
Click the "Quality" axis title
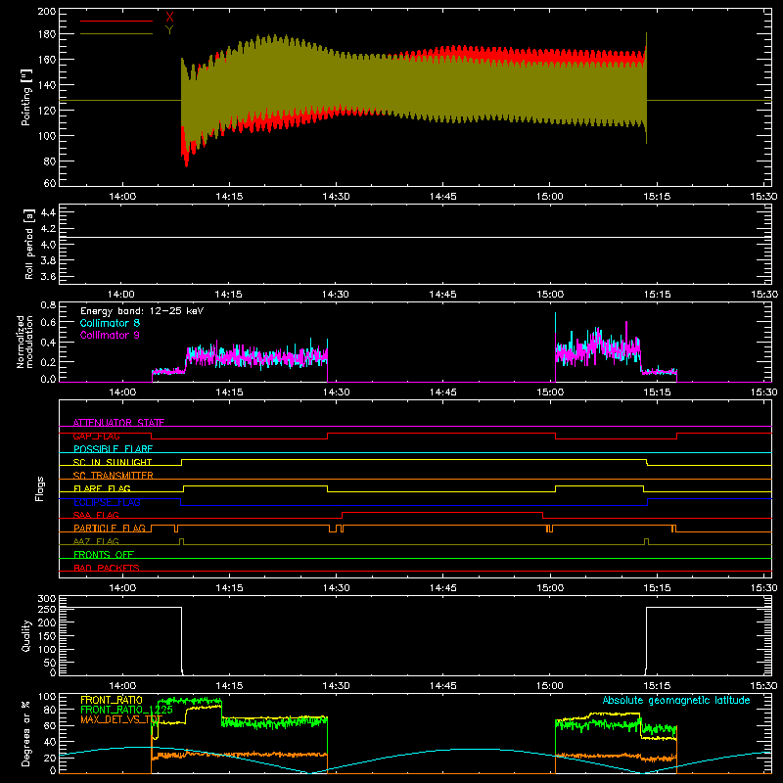click(x=26, y=635)
